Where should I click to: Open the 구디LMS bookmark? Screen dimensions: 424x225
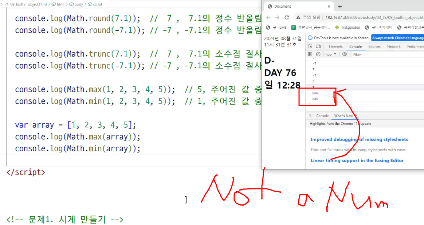(x=276, y=27)
